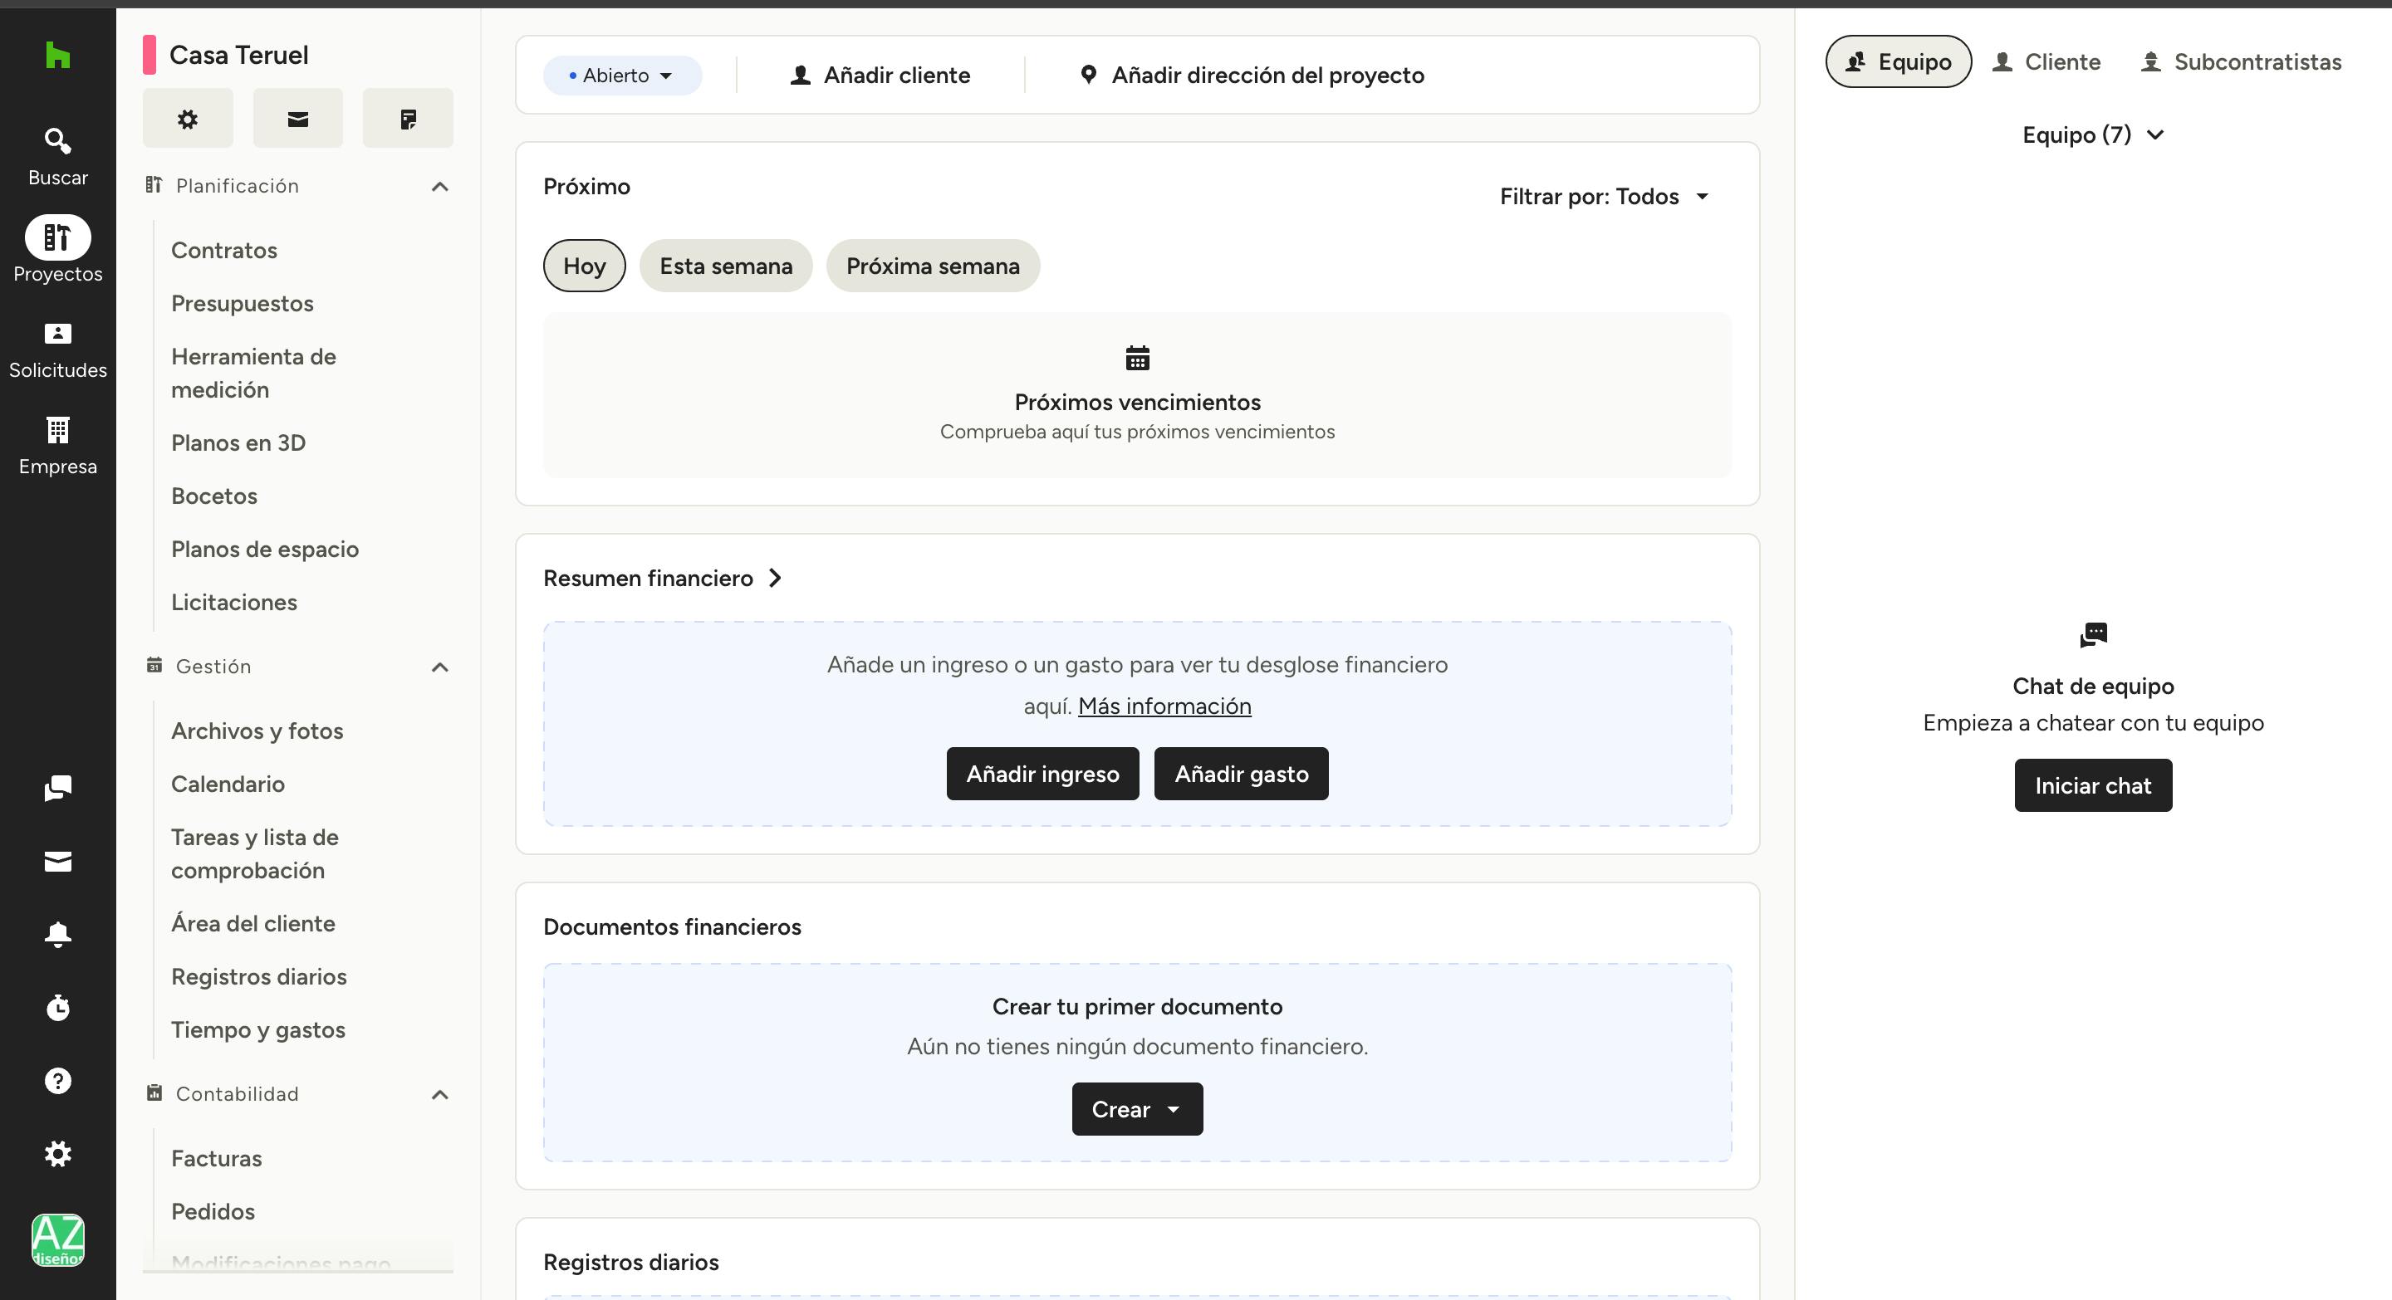Screen dimensions: 2392x1300
Task: Click the help question mark icon
Action: click(57, 1080)
